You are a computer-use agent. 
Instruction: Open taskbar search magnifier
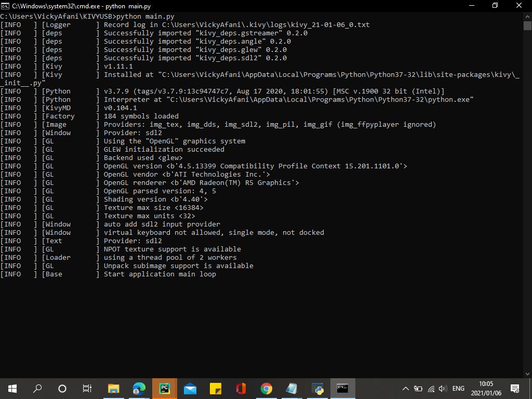[37, 389]
